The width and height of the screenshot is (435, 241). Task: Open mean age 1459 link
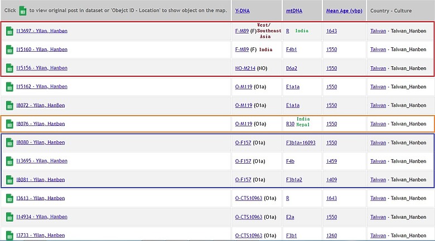point(331,161)
